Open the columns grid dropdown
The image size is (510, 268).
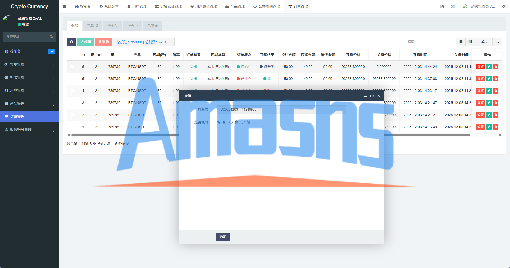(x=472, y=42)
